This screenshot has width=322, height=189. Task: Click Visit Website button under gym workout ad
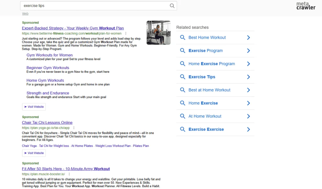coord(34,107)
